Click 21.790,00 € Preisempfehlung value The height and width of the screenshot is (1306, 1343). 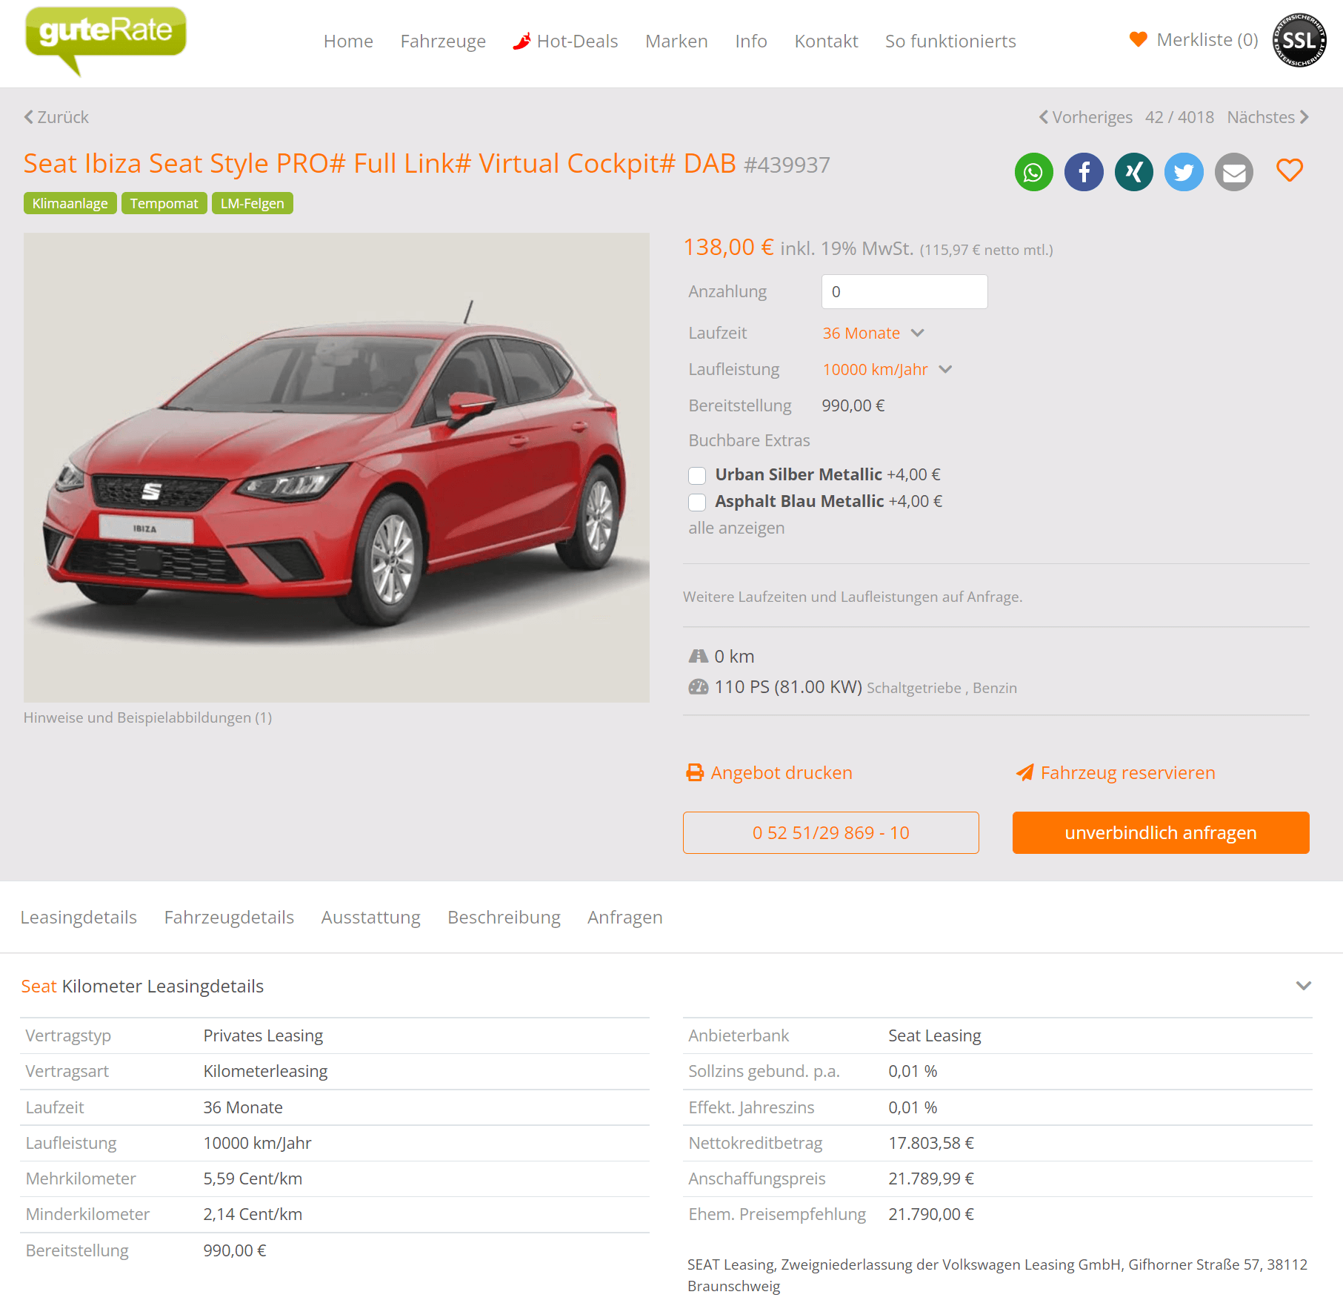[x=931, y=1214]
